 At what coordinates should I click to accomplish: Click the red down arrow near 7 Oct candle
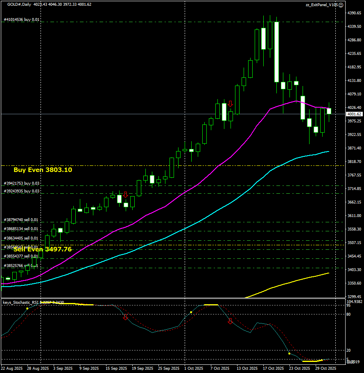coord(230,104)
